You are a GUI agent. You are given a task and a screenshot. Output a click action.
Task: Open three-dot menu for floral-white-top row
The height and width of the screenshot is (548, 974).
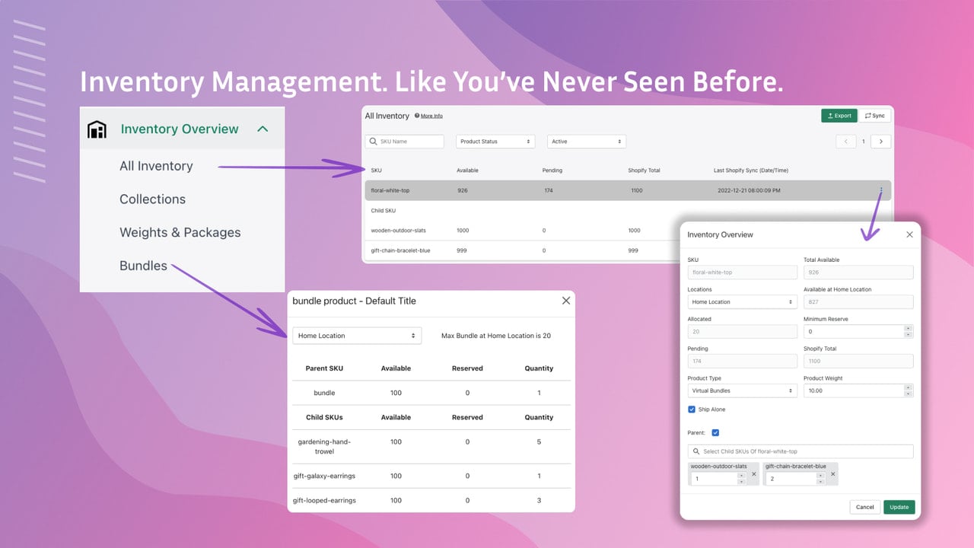(881, 190)
